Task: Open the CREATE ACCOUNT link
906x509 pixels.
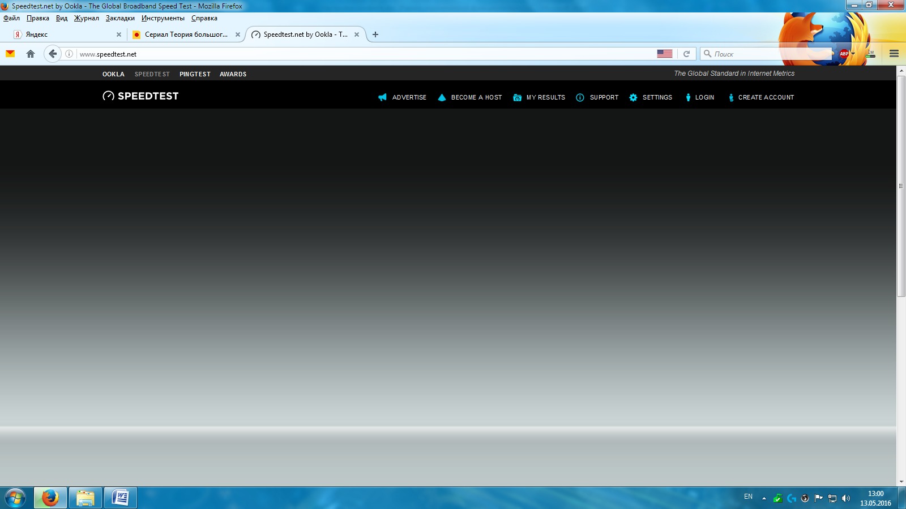Action: [766, 97]
